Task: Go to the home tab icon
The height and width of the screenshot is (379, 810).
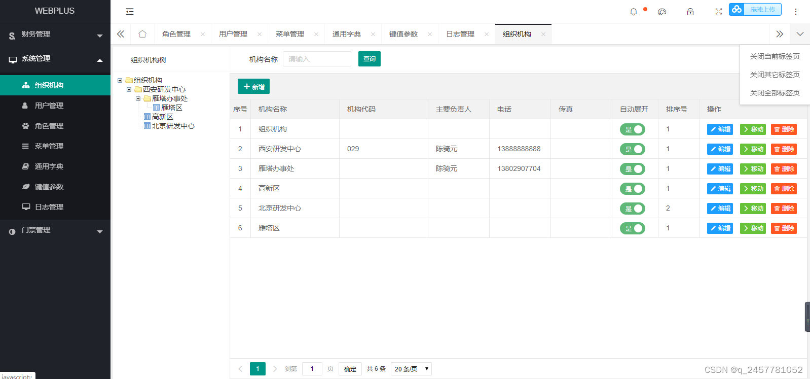Action: tap(142, 34)
